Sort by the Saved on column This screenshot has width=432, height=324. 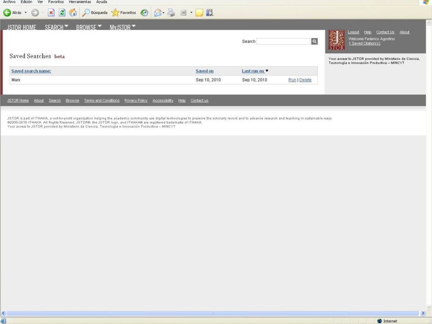(x=204, y=71)
